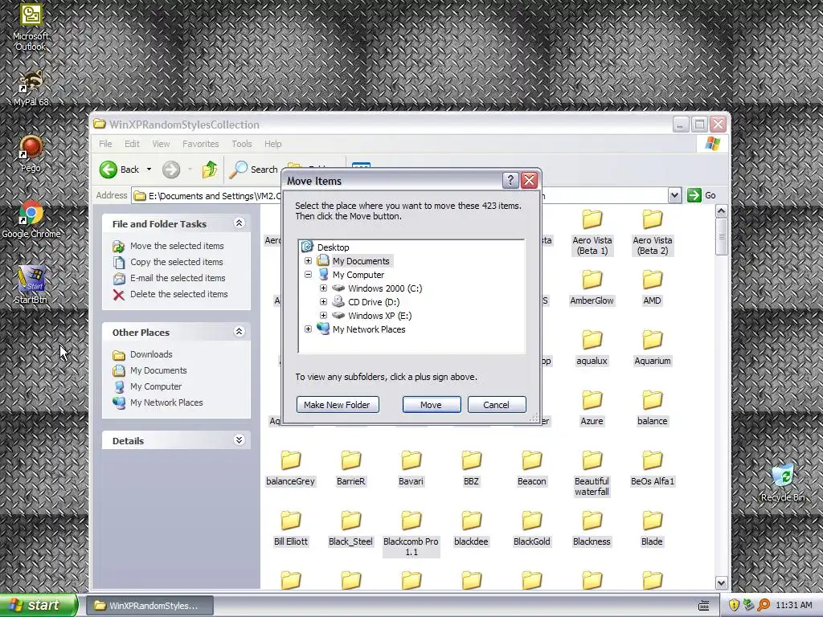
Task: Open the File menu
Action: [105, 144]
